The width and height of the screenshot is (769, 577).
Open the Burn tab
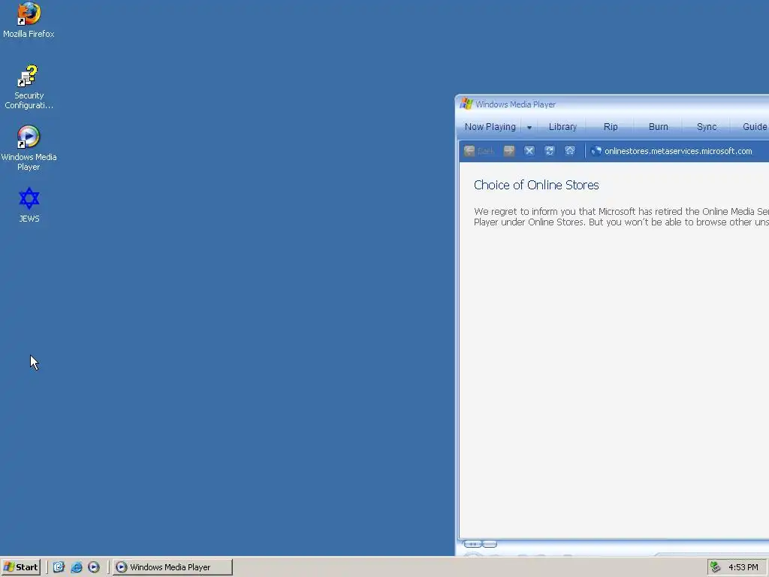[x=658, y=127]
